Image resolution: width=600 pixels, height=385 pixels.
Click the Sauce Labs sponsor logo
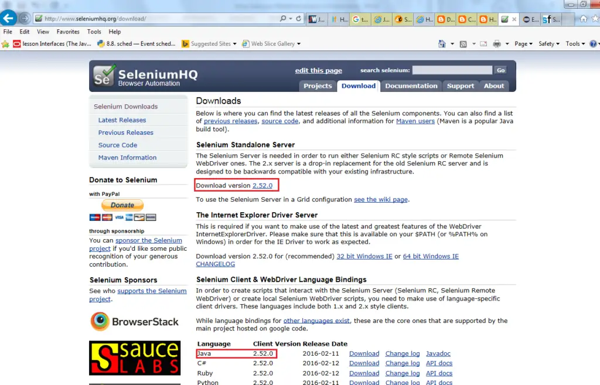coord(134,358)
